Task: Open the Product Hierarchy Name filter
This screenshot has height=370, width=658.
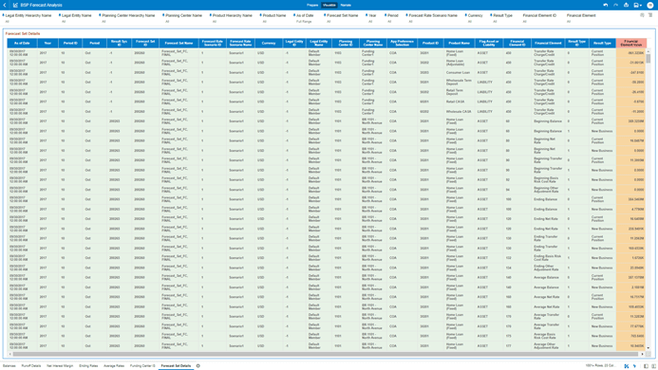Action: (232, 18)
